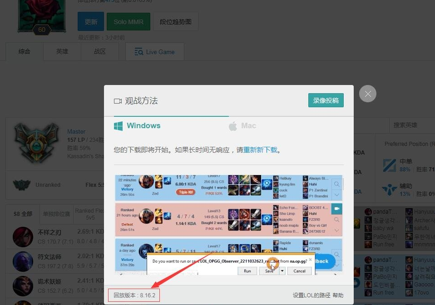Screen dimensions: 435x305
Task: Click the Windows logo icon
Action: pos(118,126)
